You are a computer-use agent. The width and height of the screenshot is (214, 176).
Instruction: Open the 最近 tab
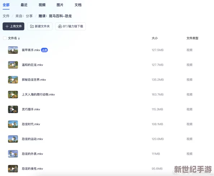click(x=24, y=5)
